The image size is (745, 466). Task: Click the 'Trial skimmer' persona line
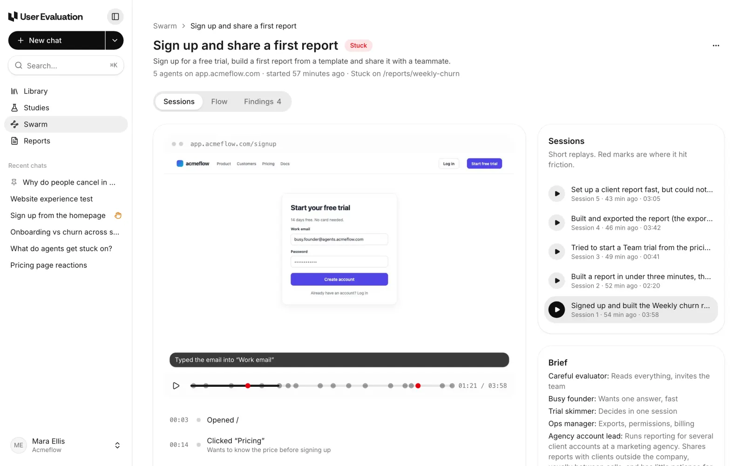(613, 411)
